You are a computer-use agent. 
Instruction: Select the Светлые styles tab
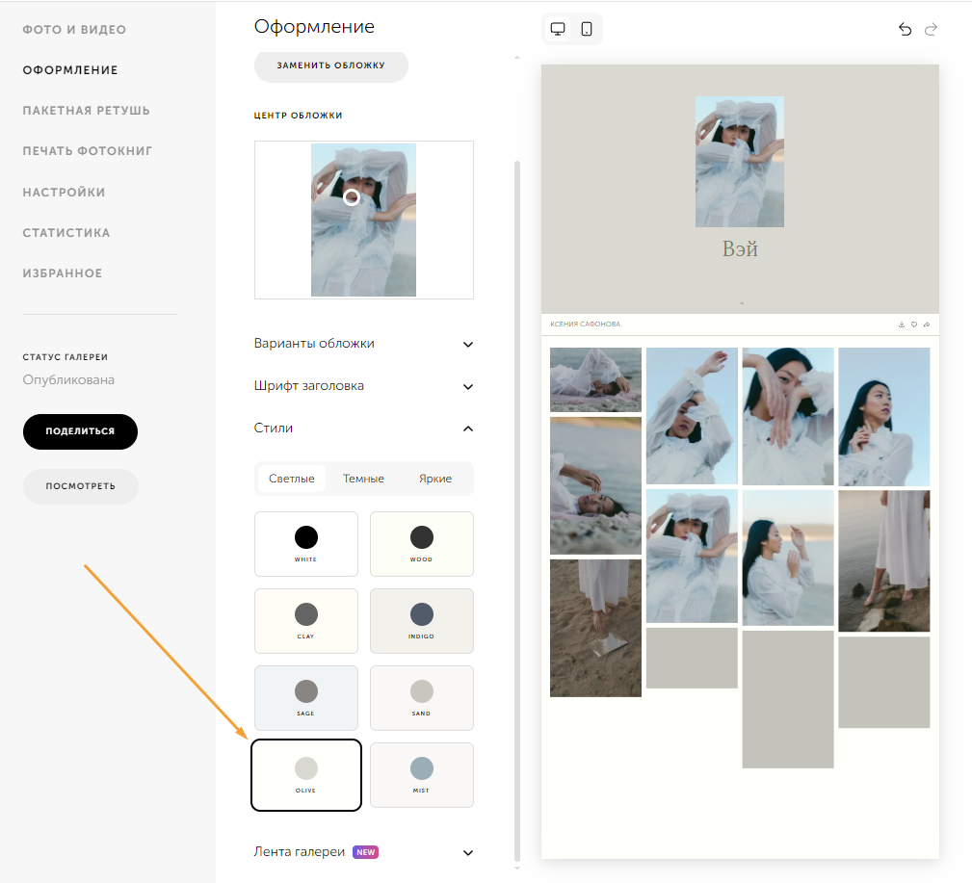tap(291, 479)
